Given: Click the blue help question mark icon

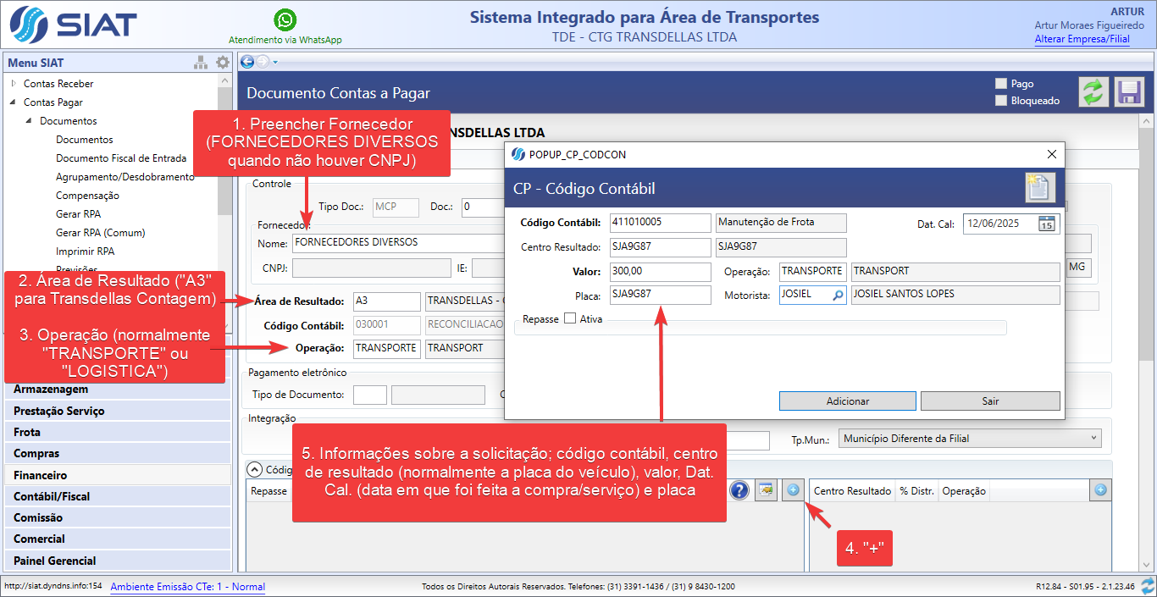Looking at the screenshot, I should 740,490.
